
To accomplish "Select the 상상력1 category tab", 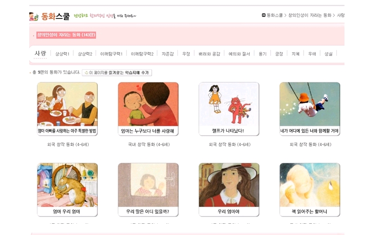I will [62, 54].
